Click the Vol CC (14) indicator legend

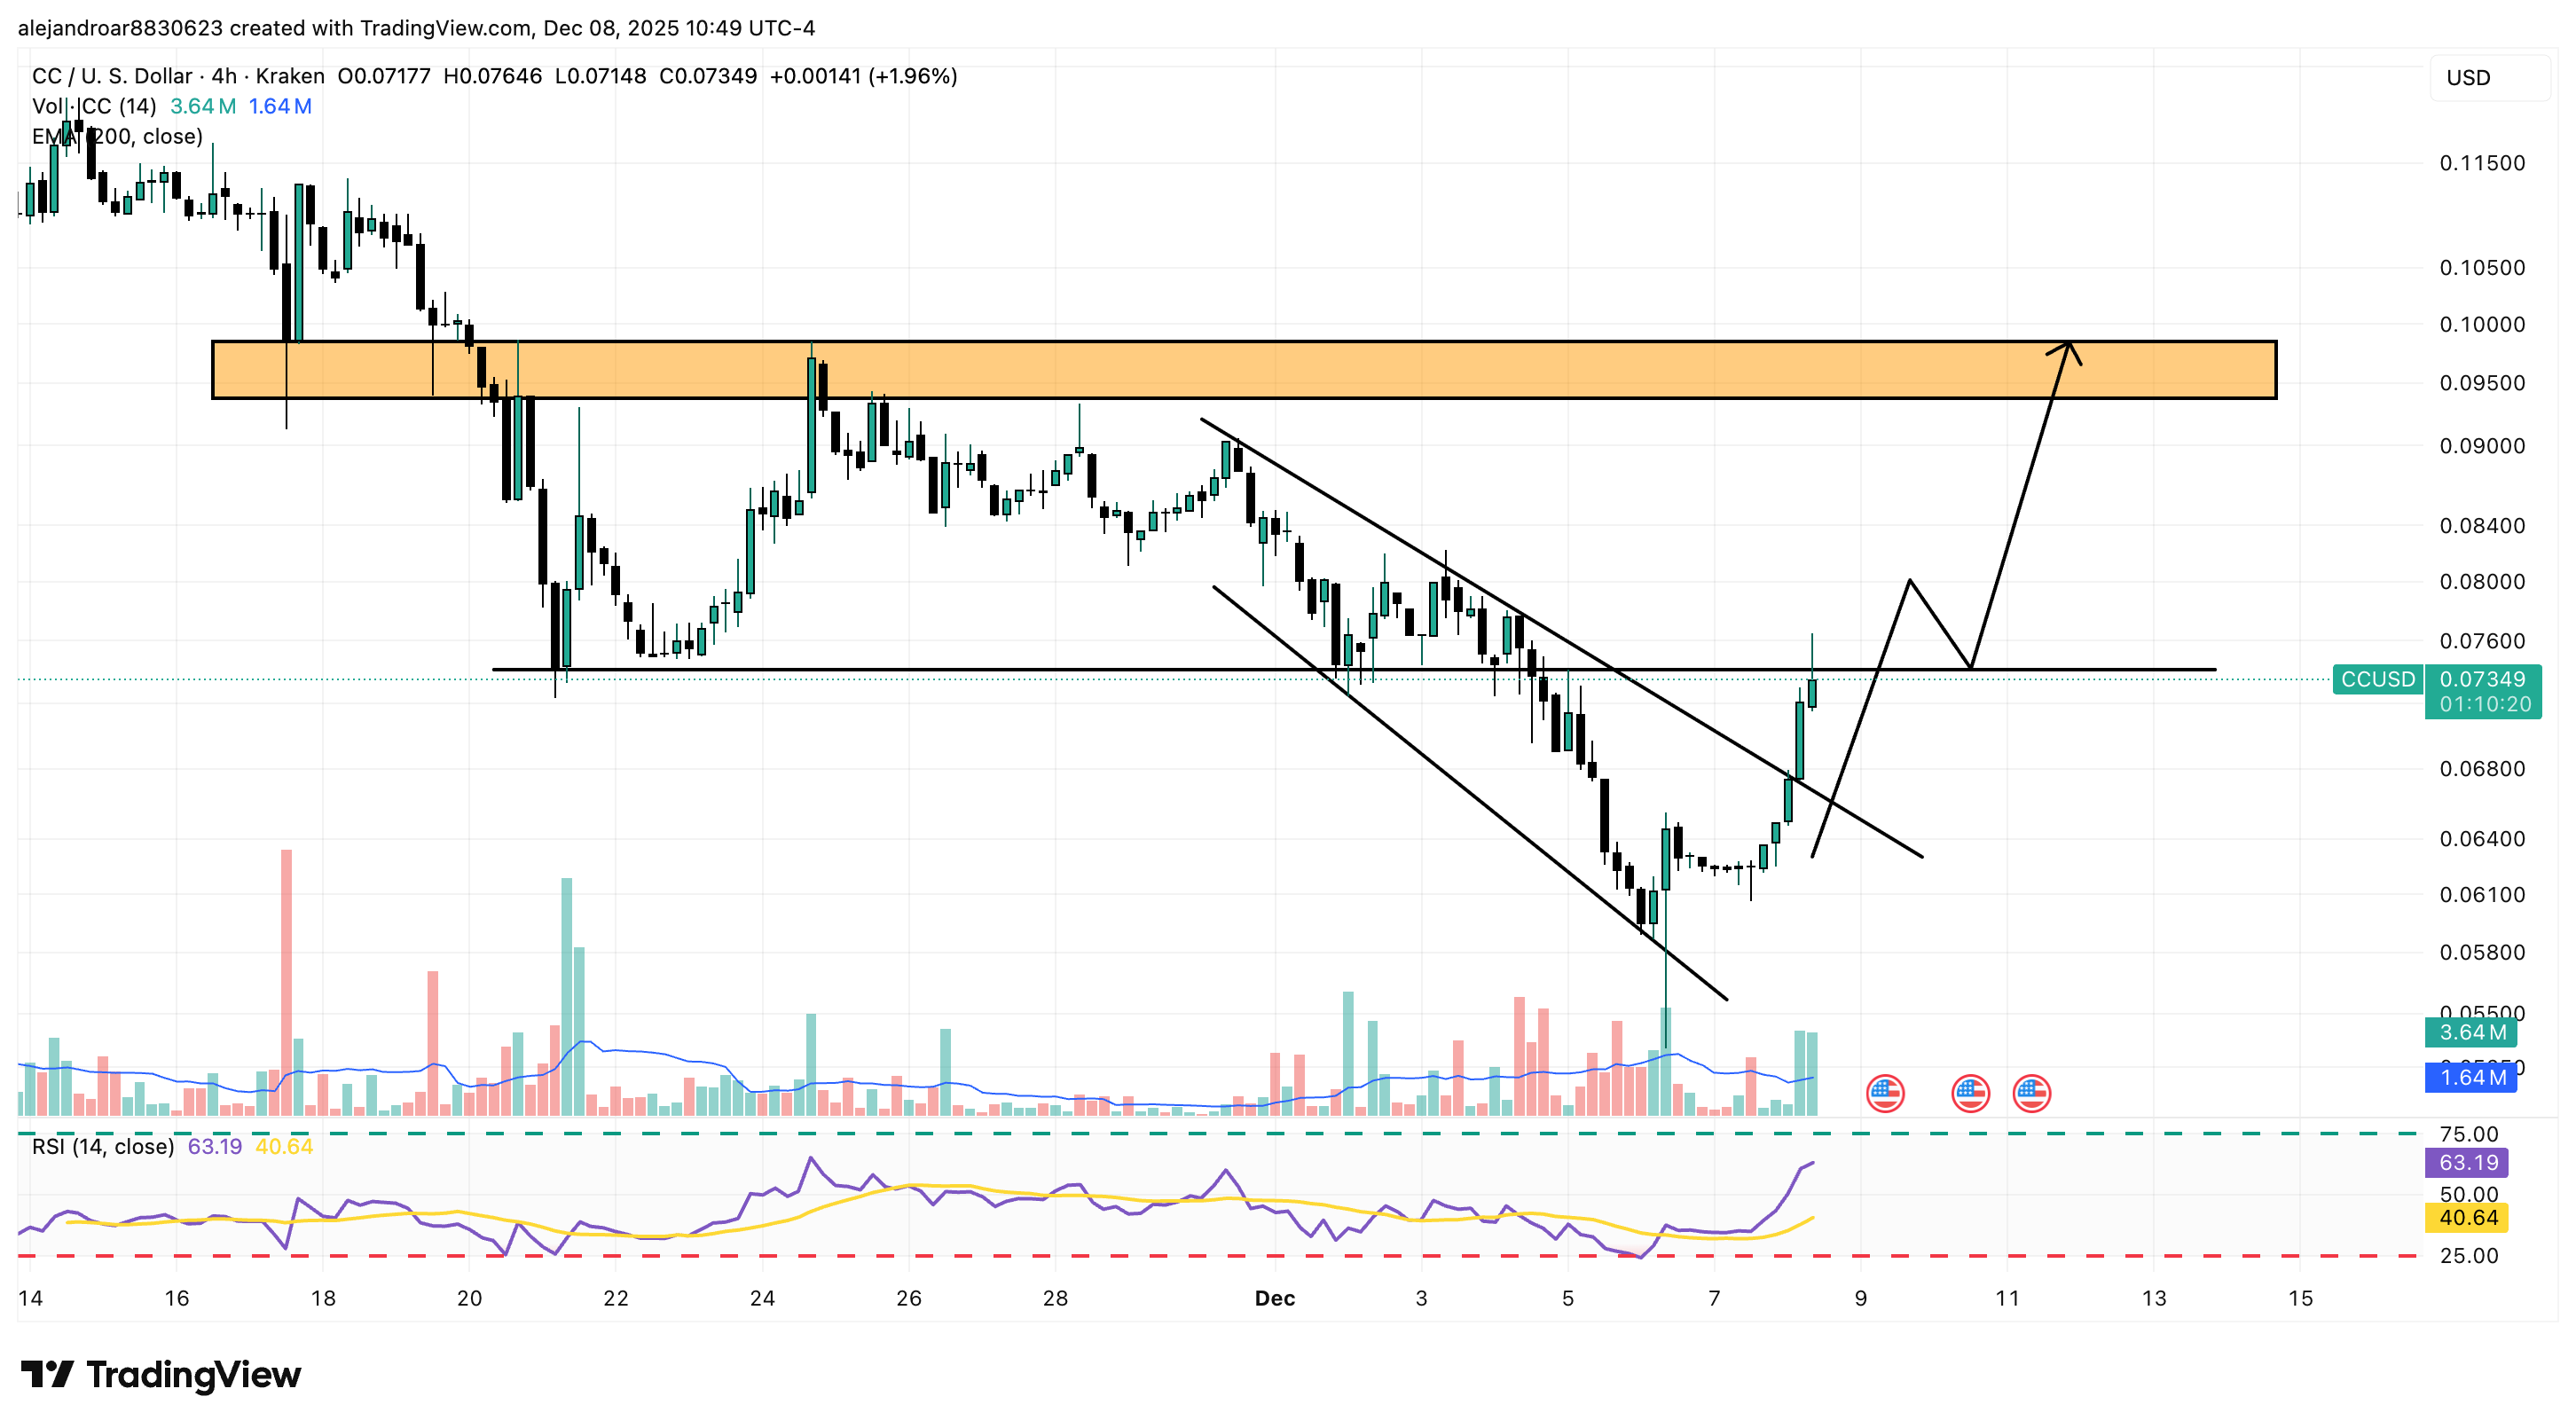point(94,106)
